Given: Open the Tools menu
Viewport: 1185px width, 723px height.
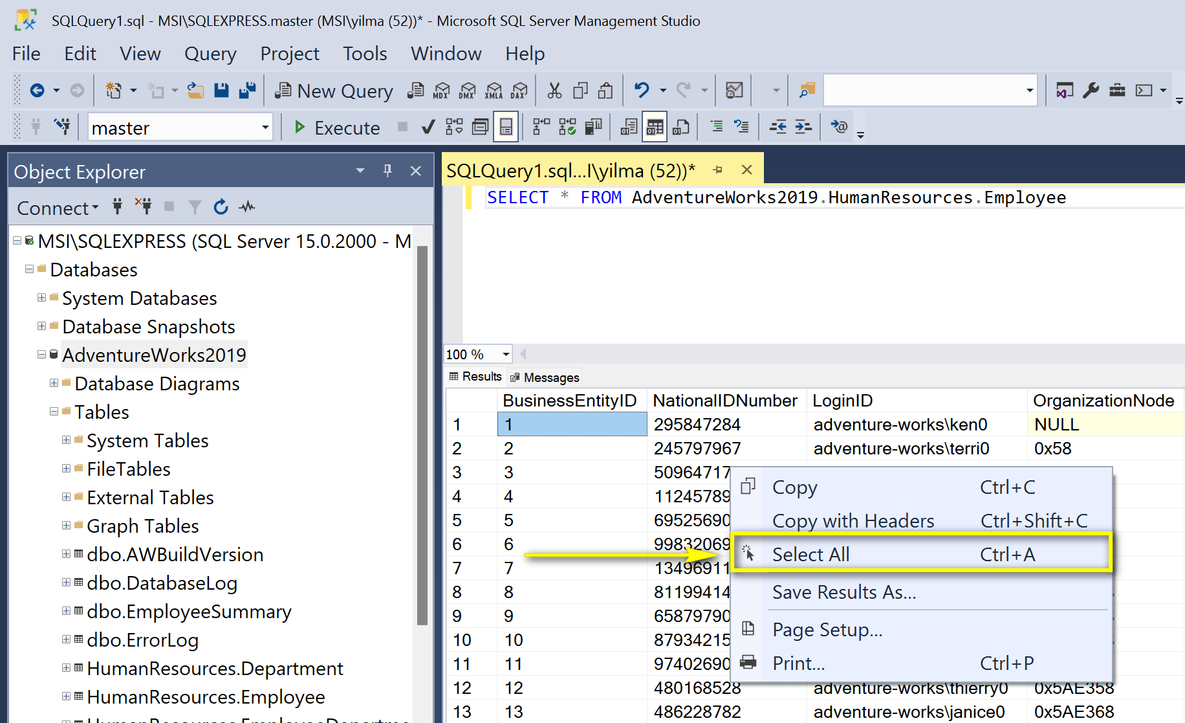Looking at the screenshot, I should click(365, 54).
